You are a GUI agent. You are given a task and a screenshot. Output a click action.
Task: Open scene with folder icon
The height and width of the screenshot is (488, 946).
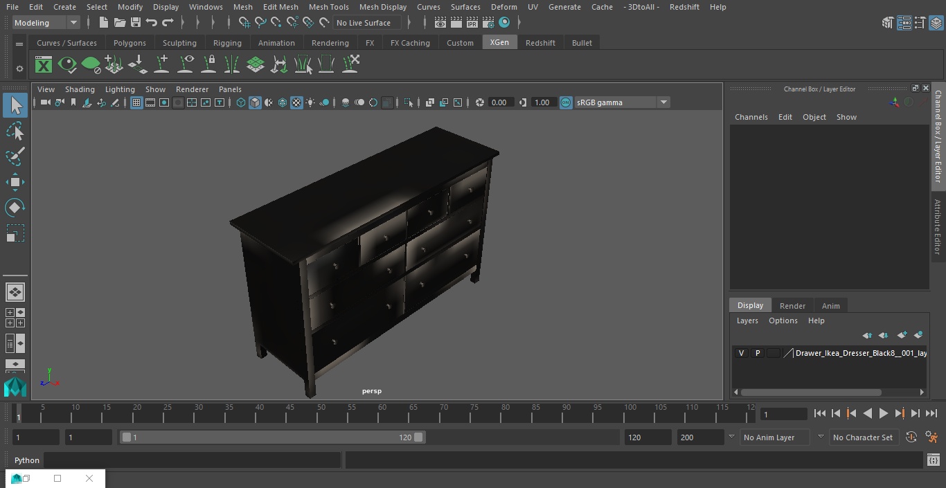point(119,23)
